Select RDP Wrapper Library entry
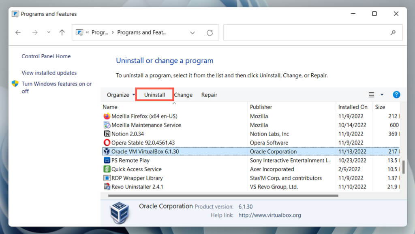Screen dimensions: 415x234 pyautogui.click(x=137, y=178)
